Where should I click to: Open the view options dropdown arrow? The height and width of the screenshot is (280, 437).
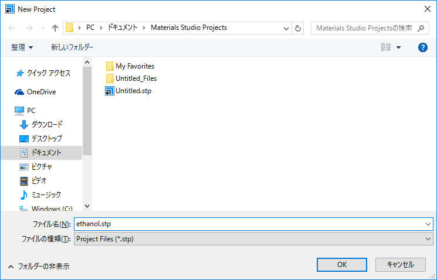(x=399, y=47)
